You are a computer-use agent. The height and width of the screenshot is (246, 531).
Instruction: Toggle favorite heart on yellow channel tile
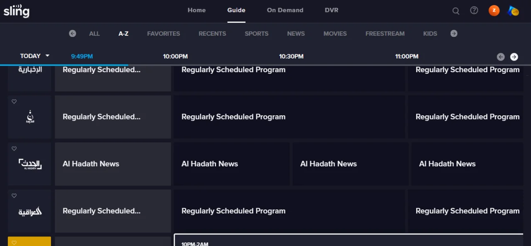[x=14, y=243]
